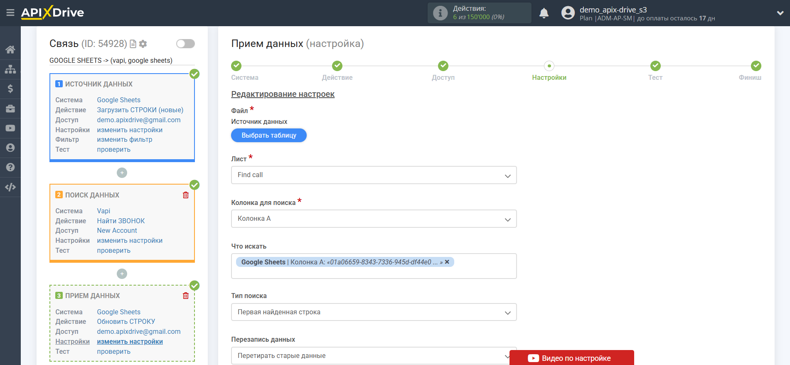Screen dimensions: 790x365
Task: Add a step after the data source block
Action: [x=122, y=173]
